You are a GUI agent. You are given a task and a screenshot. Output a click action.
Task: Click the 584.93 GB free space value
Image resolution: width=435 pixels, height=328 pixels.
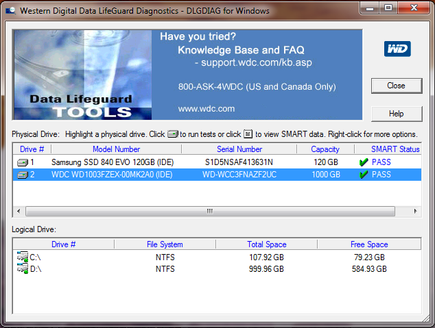pyautogui.click(x=369, y=269)
